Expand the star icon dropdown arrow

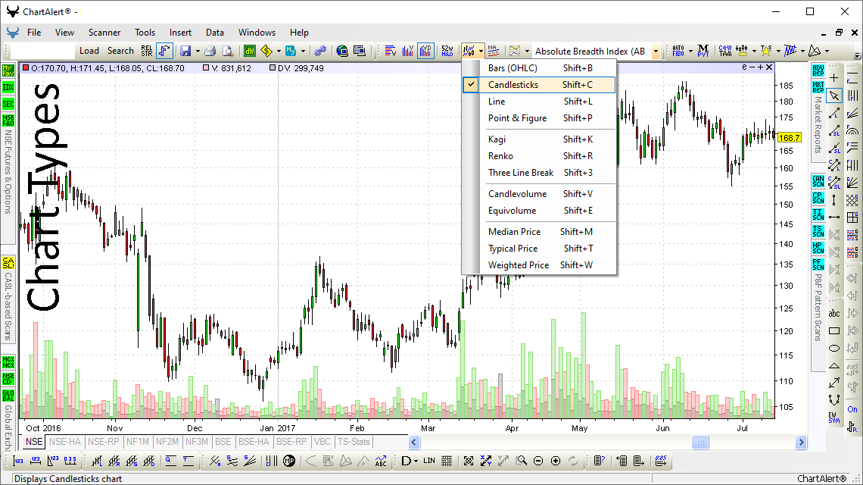[777, 52]
